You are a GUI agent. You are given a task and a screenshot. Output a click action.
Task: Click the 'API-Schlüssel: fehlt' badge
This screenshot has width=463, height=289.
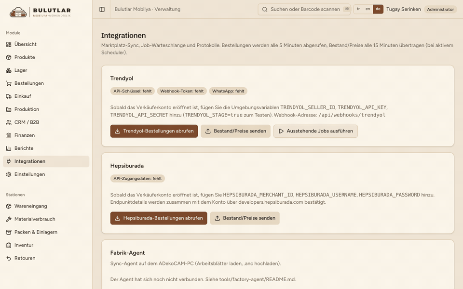[x=132, y=91]
